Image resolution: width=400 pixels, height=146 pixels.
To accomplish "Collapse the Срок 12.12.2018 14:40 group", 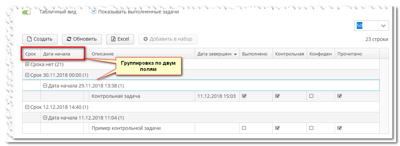I will [27, 107].
